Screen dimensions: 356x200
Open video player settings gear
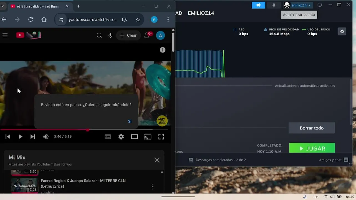coord(121,137)
